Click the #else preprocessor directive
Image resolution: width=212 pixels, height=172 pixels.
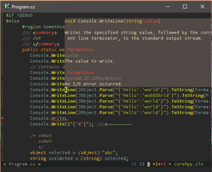click(13, 21)
